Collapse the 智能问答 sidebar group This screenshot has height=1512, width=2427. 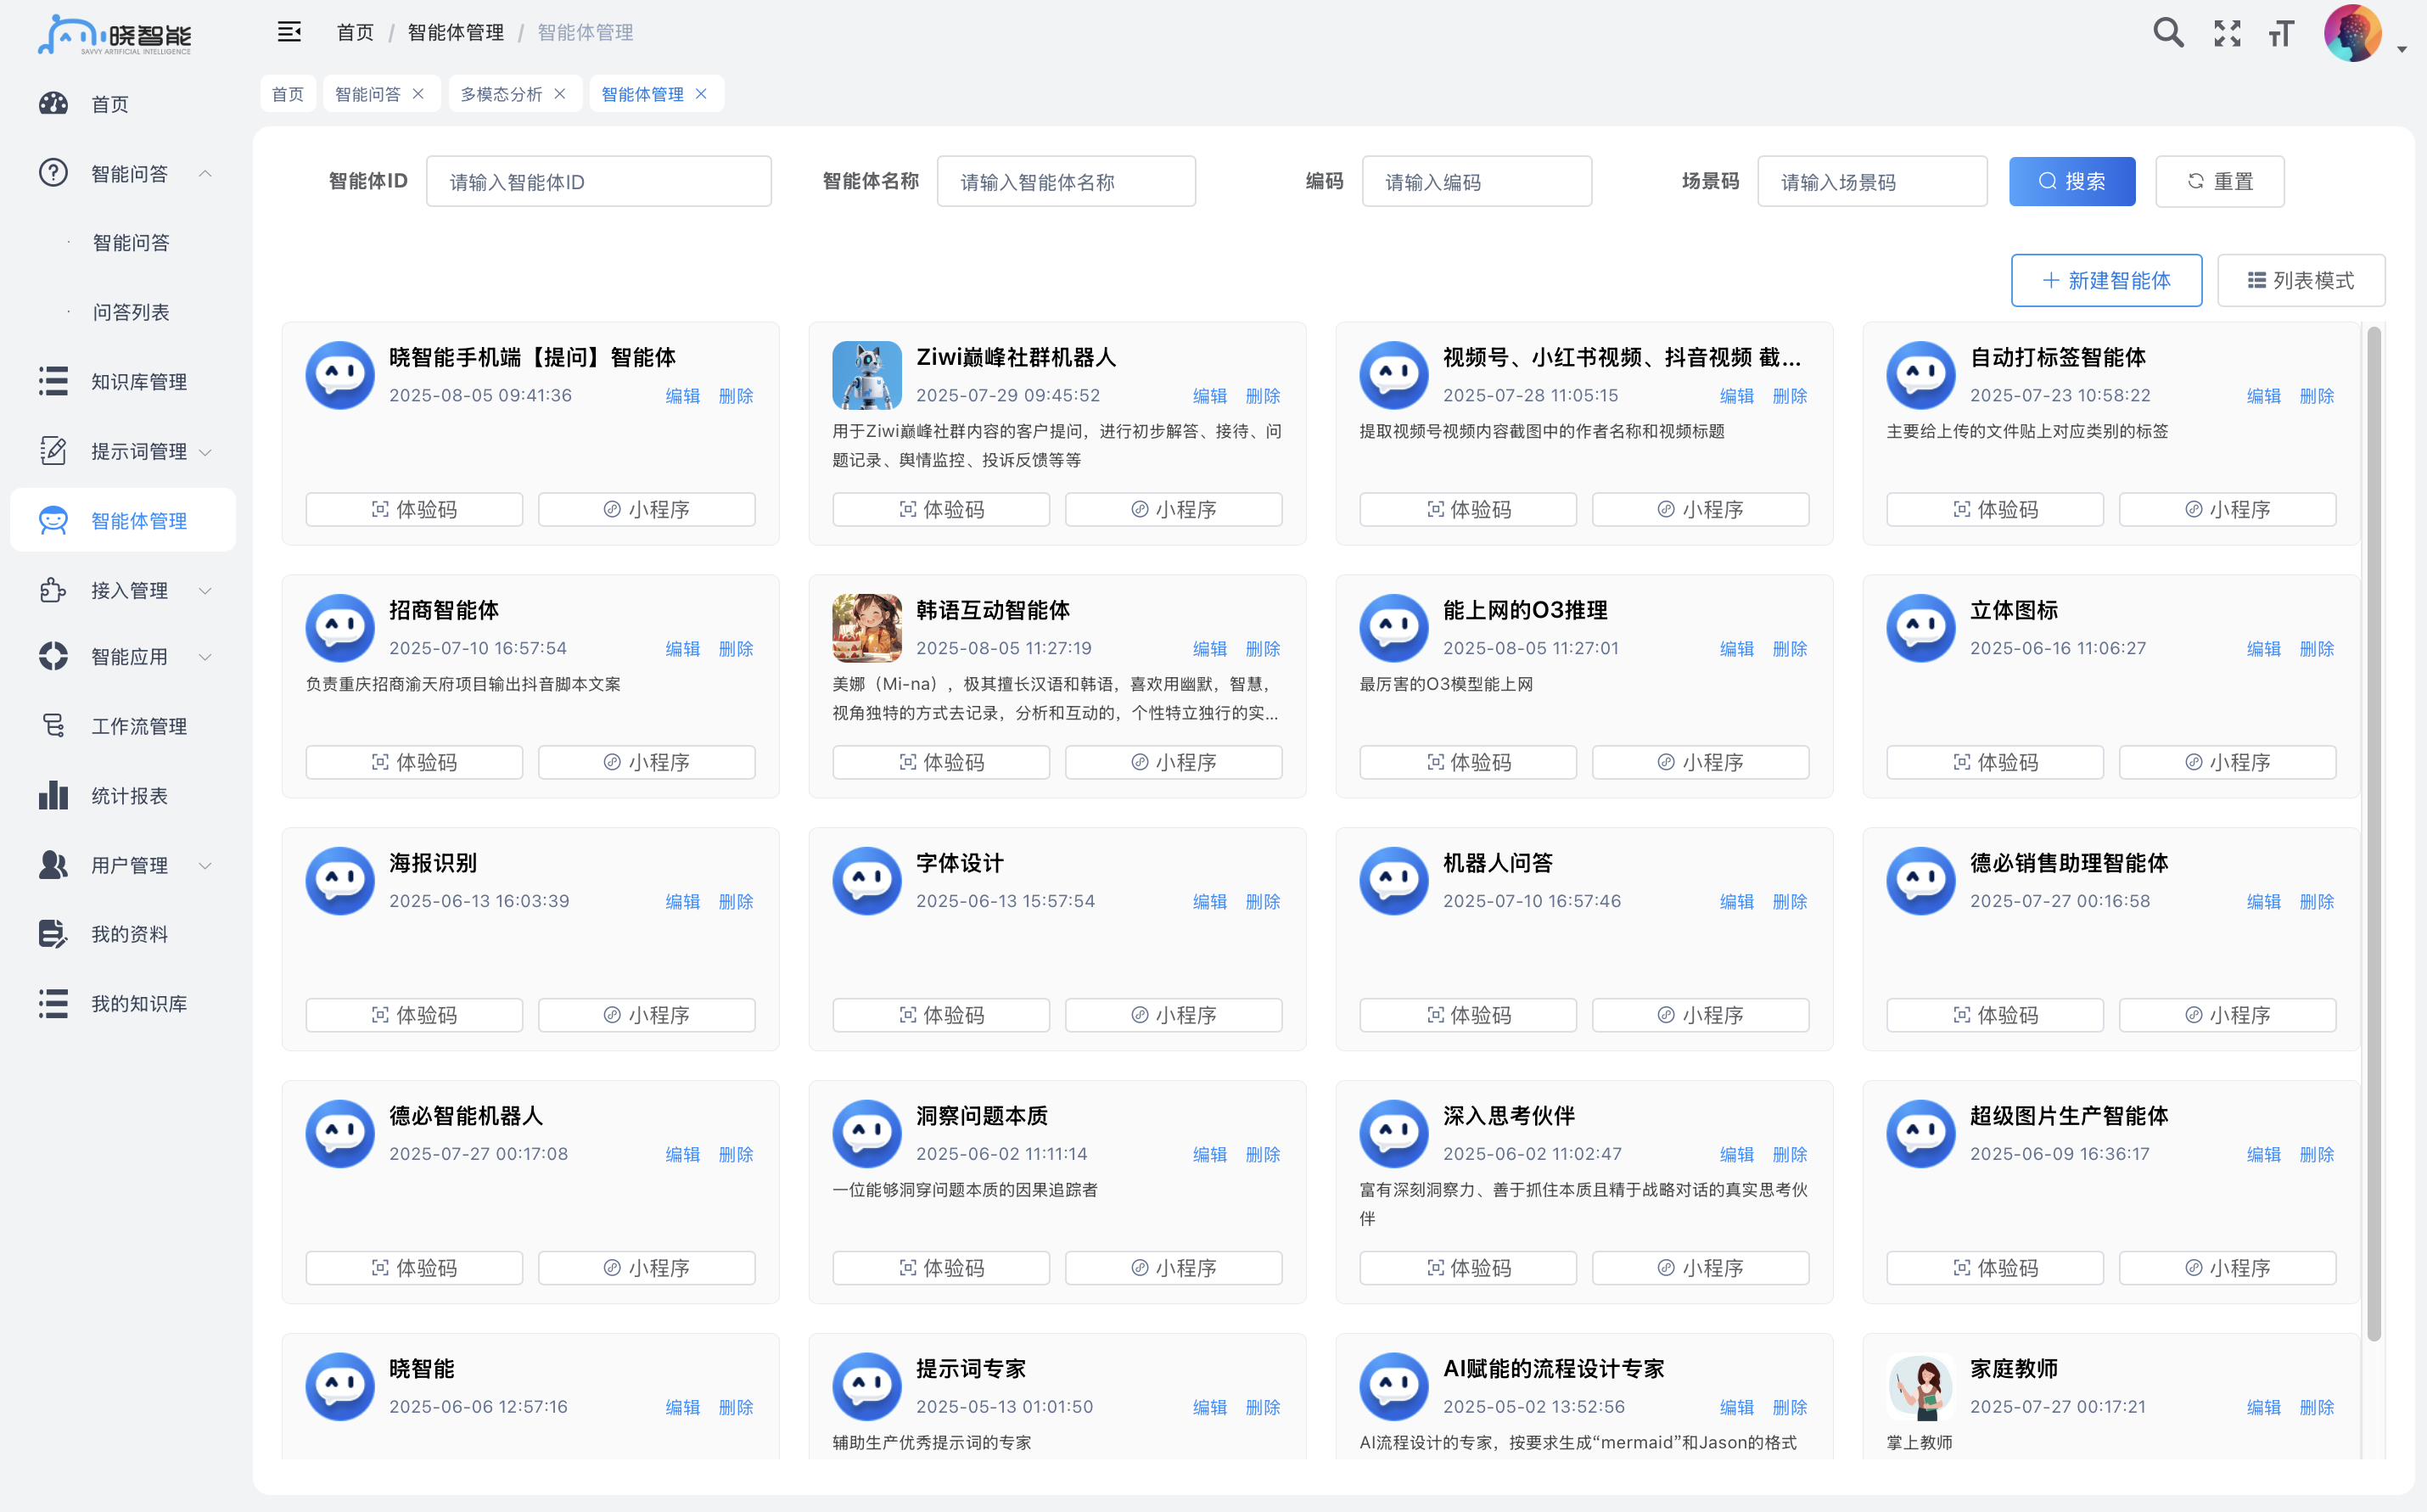tap(128, 174)
